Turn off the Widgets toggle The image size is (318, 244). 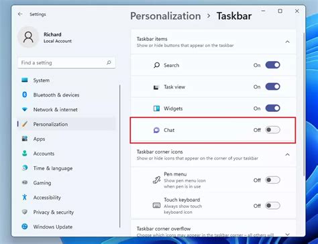[272, 108]
